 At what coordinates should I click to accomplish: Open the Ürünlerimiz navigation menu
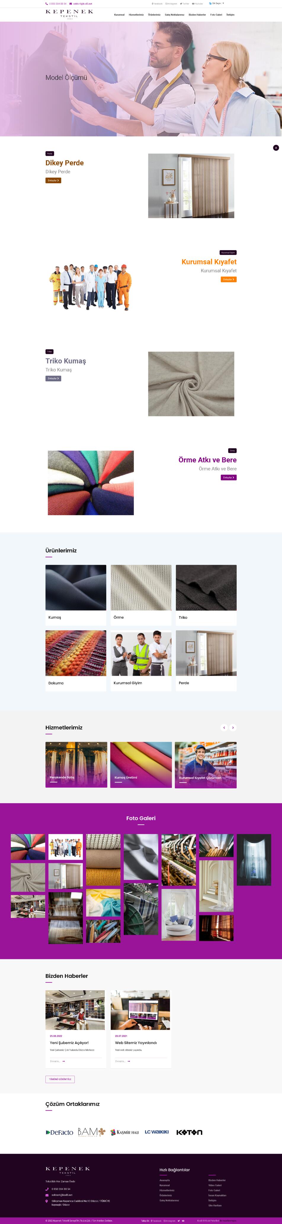[154, 15]
